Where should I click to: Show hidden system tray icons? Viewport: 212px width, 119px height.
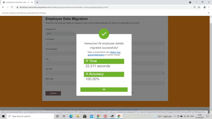[x=175, y=116]
